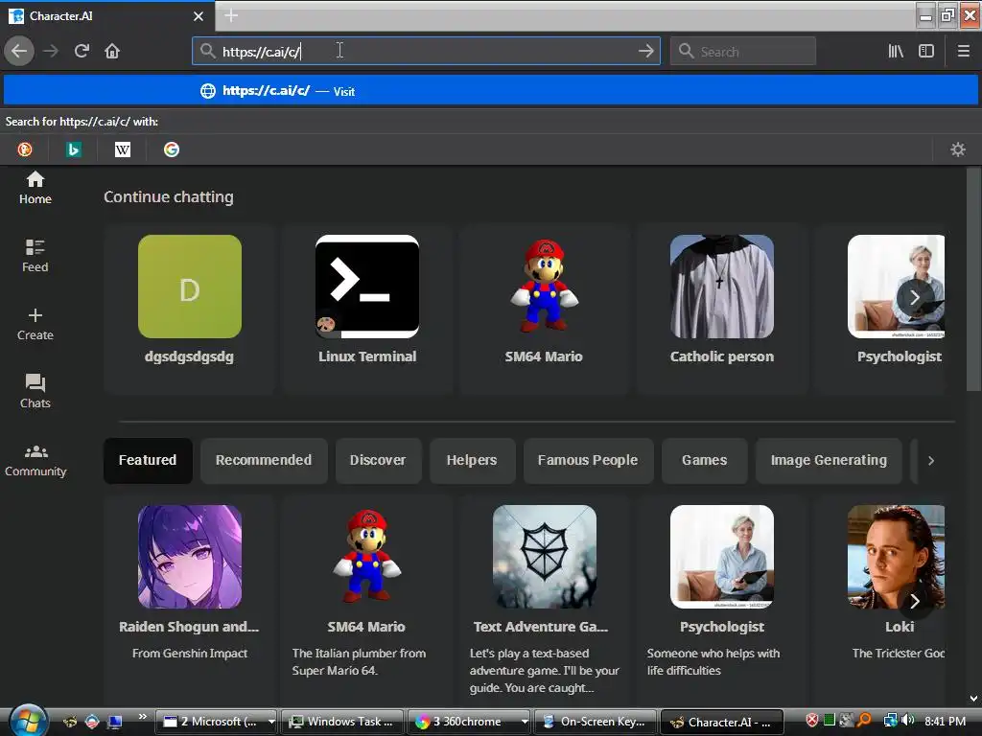Click Create in the sidebar
The width and height of the screenshot is (982, 736).
(x=35, y=324)
